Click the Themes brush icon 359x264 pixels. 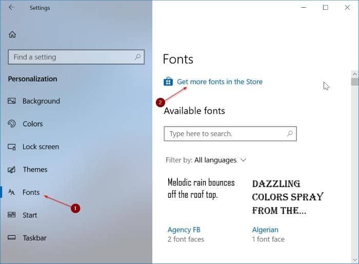click(11, 170)
